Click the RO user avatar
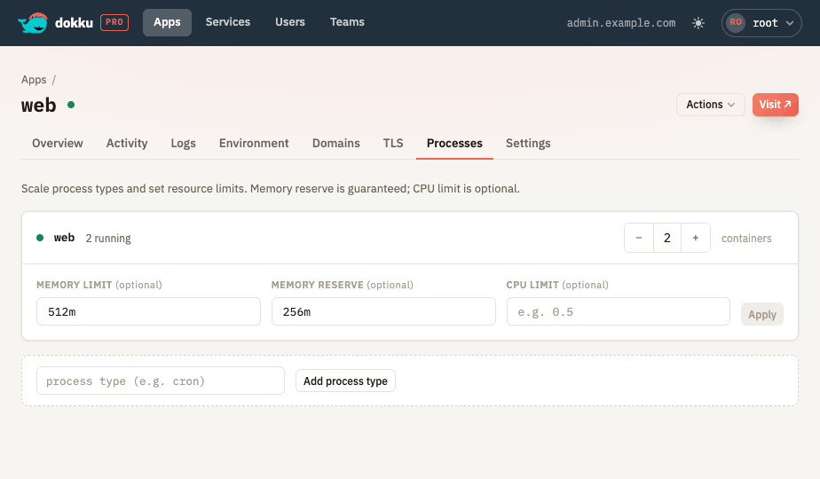The height and width of the screenshot is (479, 820). coord(736,22)
